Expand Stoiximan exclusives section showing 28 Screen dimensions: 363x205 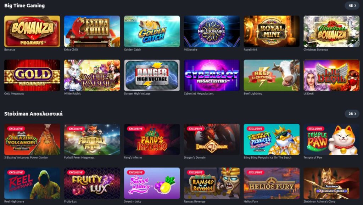pyautogui.click(x=352, y=114)
